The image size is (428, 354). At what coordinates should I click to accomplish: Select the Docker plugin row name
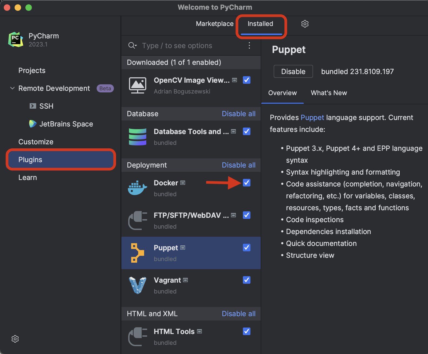(166, 183)
